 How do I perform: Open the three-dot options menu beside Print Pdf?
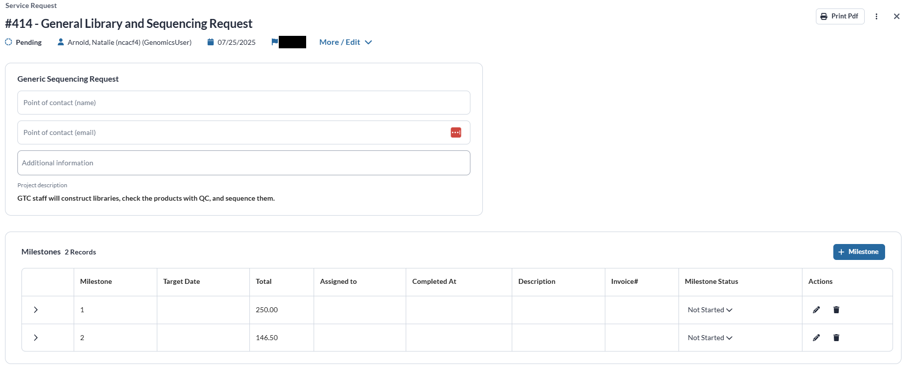877,16
